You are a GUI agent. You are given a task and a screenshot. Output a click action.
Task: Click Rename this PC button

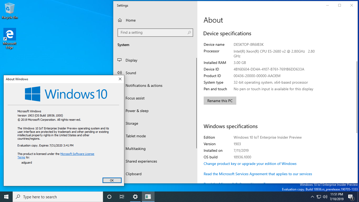220,101
